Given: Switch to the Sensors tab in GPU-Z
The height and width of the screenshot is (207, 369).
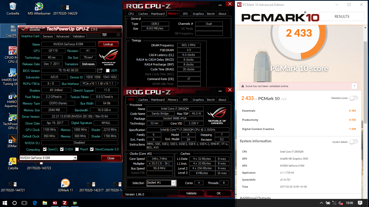Looking at the screenshot, I should (x=48, y=36).
